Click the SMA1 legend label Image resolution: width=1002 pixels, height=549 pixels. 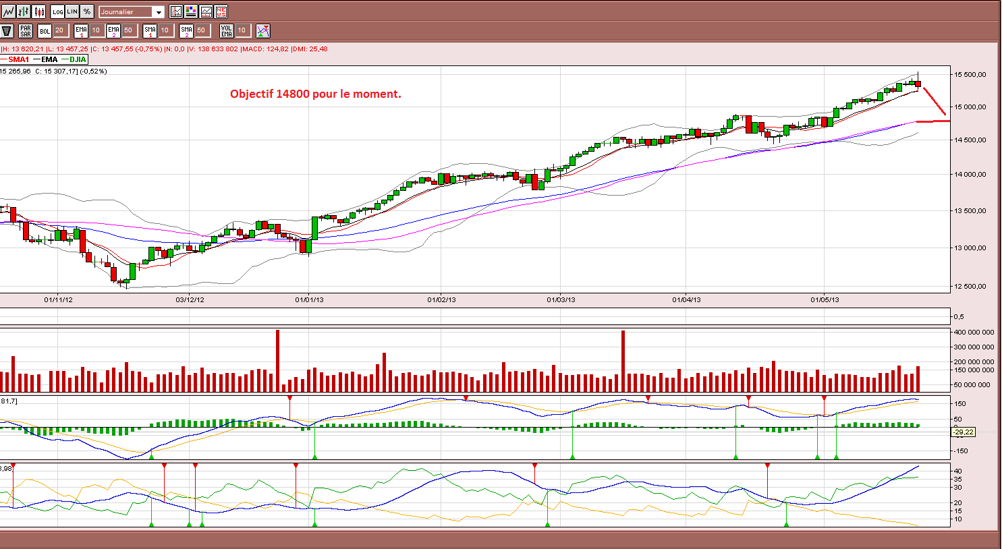(x=18, y=59)
